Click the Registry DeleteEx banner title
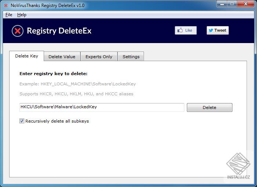 click(59, 31)
